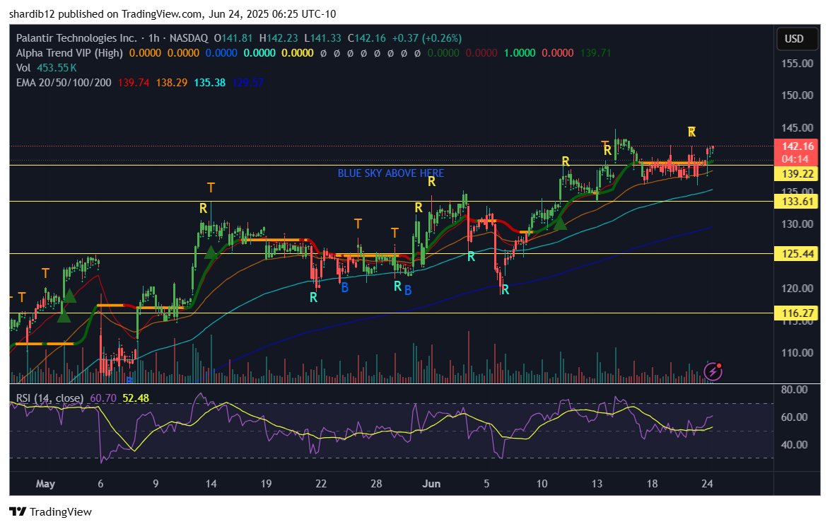This screenshot has width=830, height=527.
Task: Click the EMA 100 value 135.38
Action: [x=209, y=83]
